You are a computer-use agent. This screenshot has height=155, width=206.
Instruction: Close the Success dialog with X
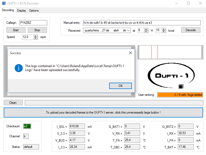(130, 53)
